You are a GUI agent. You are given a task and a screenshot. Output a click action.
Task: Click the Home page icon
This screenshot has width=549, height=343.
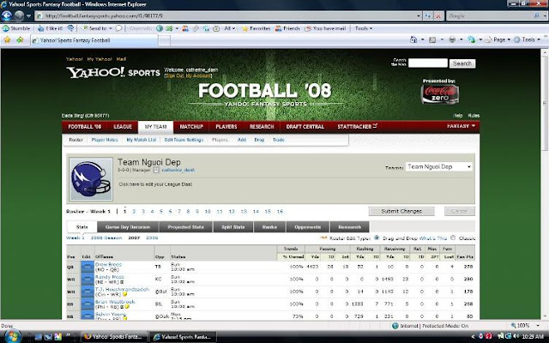click(x=413, y=40)
